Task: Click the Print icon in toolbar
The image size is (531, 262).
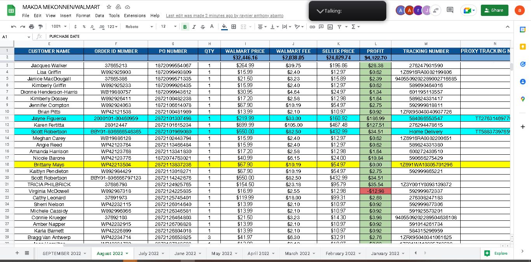Action: tap(31, 27)
